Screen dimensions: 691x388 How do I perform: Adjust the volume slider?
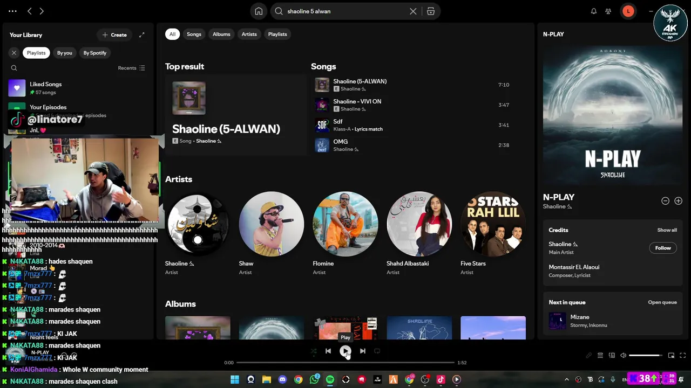(x=646, y=356)
